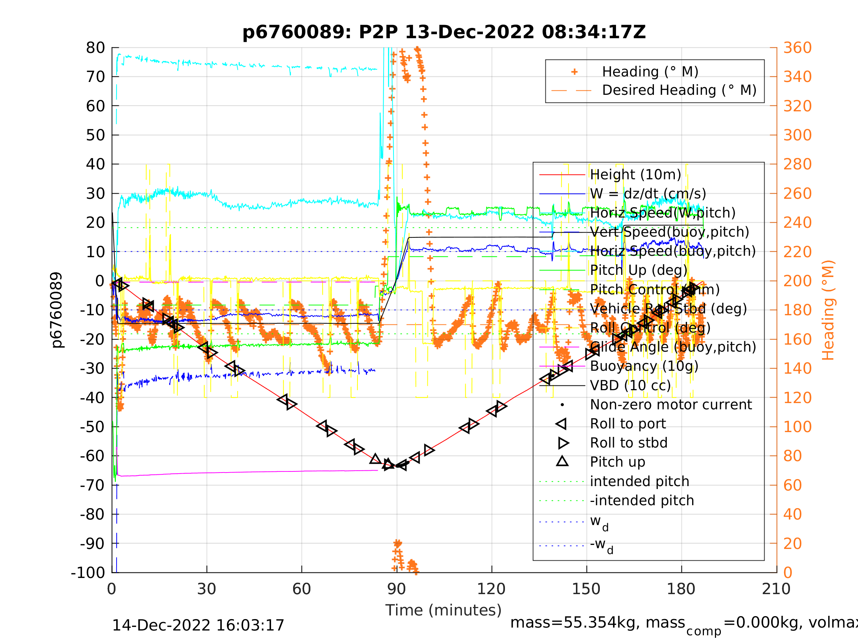Click the orange plus marker in Heading legend

pos(574,72)
